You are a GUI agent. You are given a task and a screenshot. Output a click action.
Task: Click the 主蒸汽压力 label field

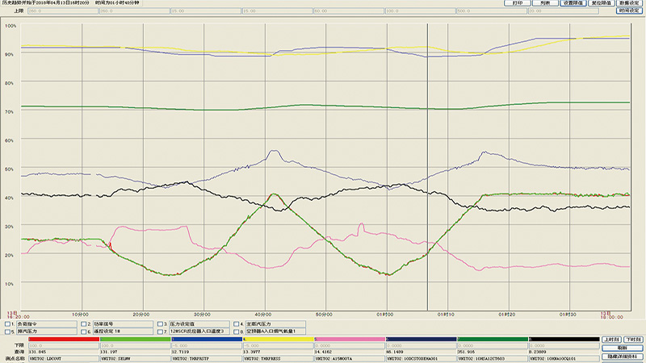coord(275,324)
